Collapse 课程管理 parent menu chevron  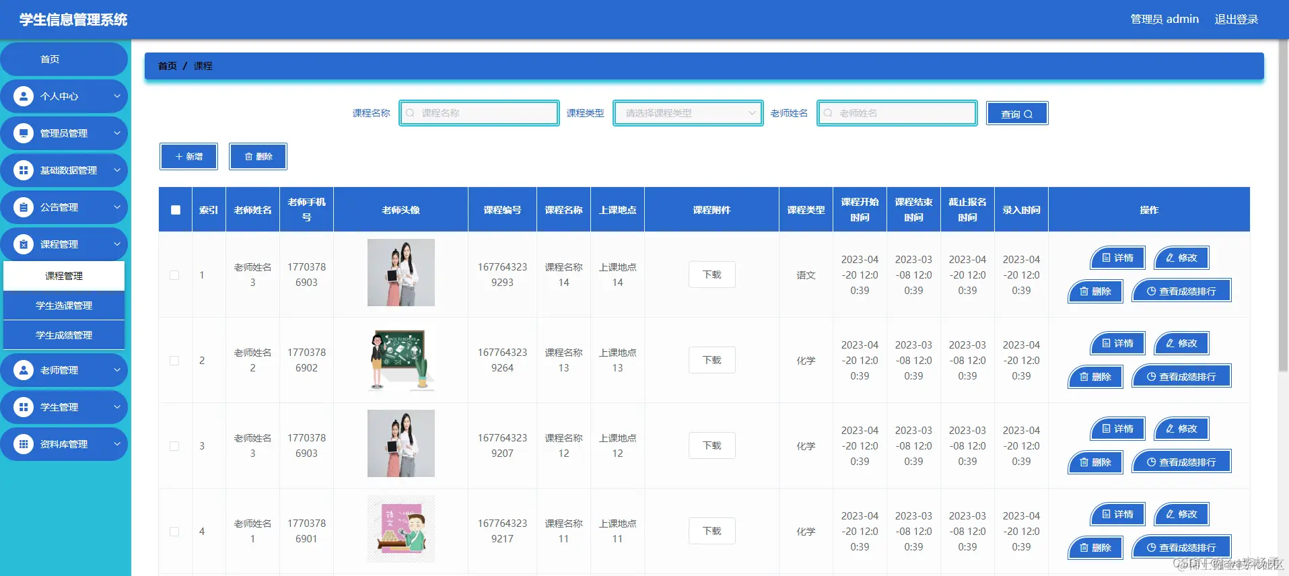click(x=117, y=244)
